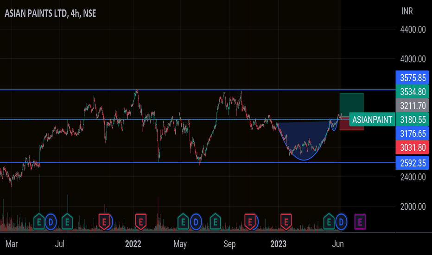The image size is (432, 255).
Task: Click the ASIAN PAINTS LTD, 4h, NSE title
Action: click(x=51, y=13)
